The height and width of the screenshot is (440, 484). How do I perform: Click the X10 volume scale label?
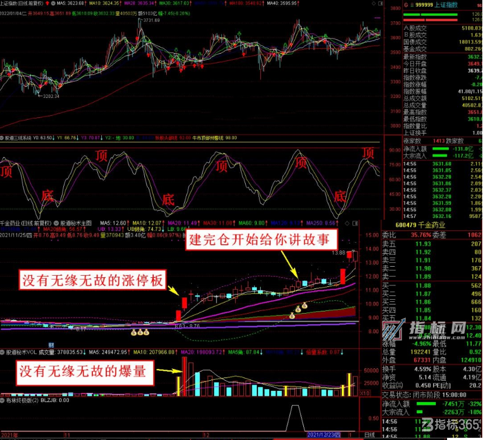365,393
